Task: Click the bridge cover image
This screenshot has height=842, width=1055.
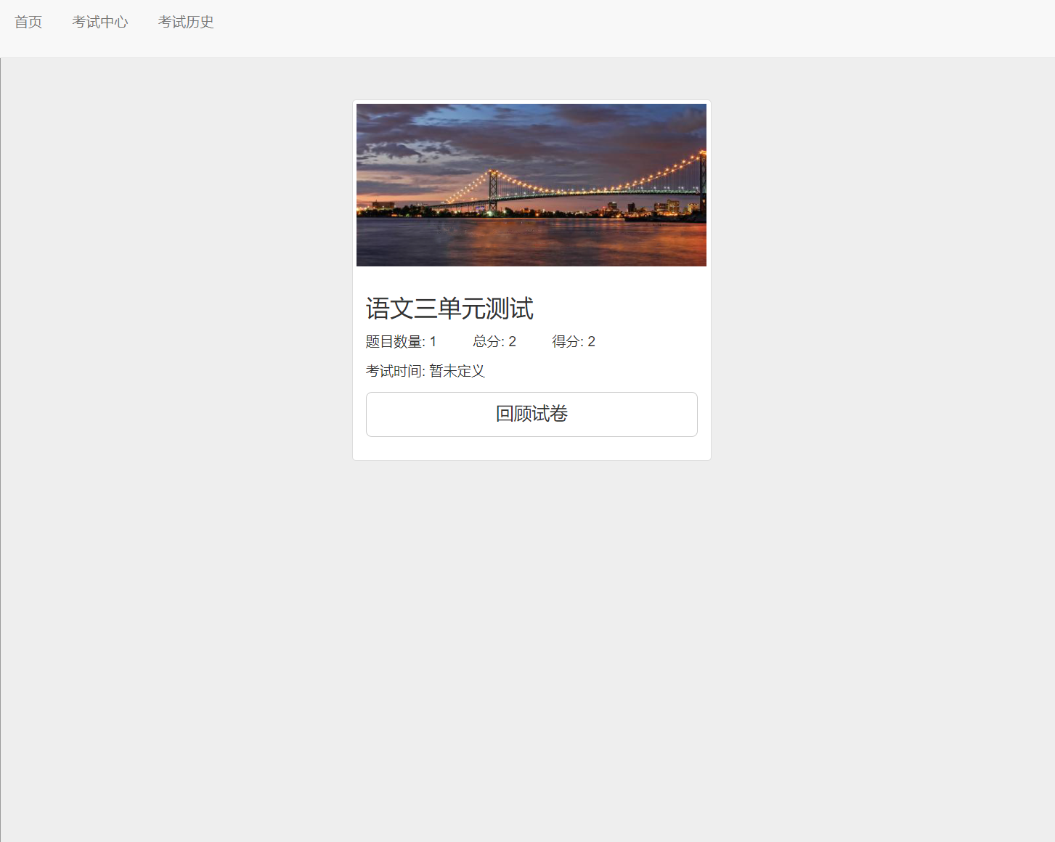Action: tap(531, 185)
